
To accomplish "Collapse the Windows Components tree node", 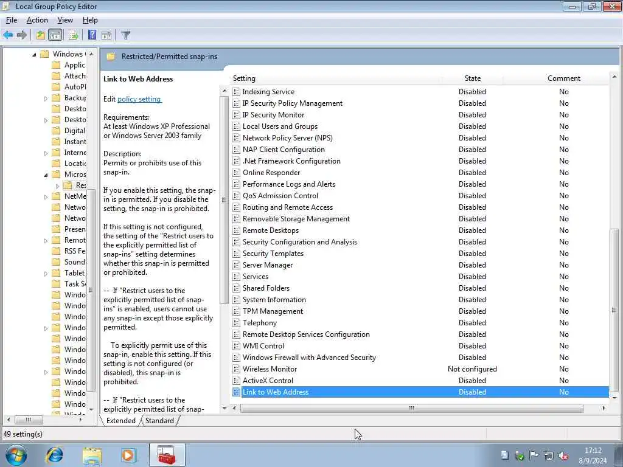I will pos(34,54).
